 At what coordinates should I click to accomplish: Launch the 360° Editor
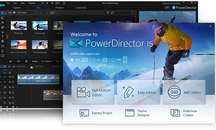point(184,92)
